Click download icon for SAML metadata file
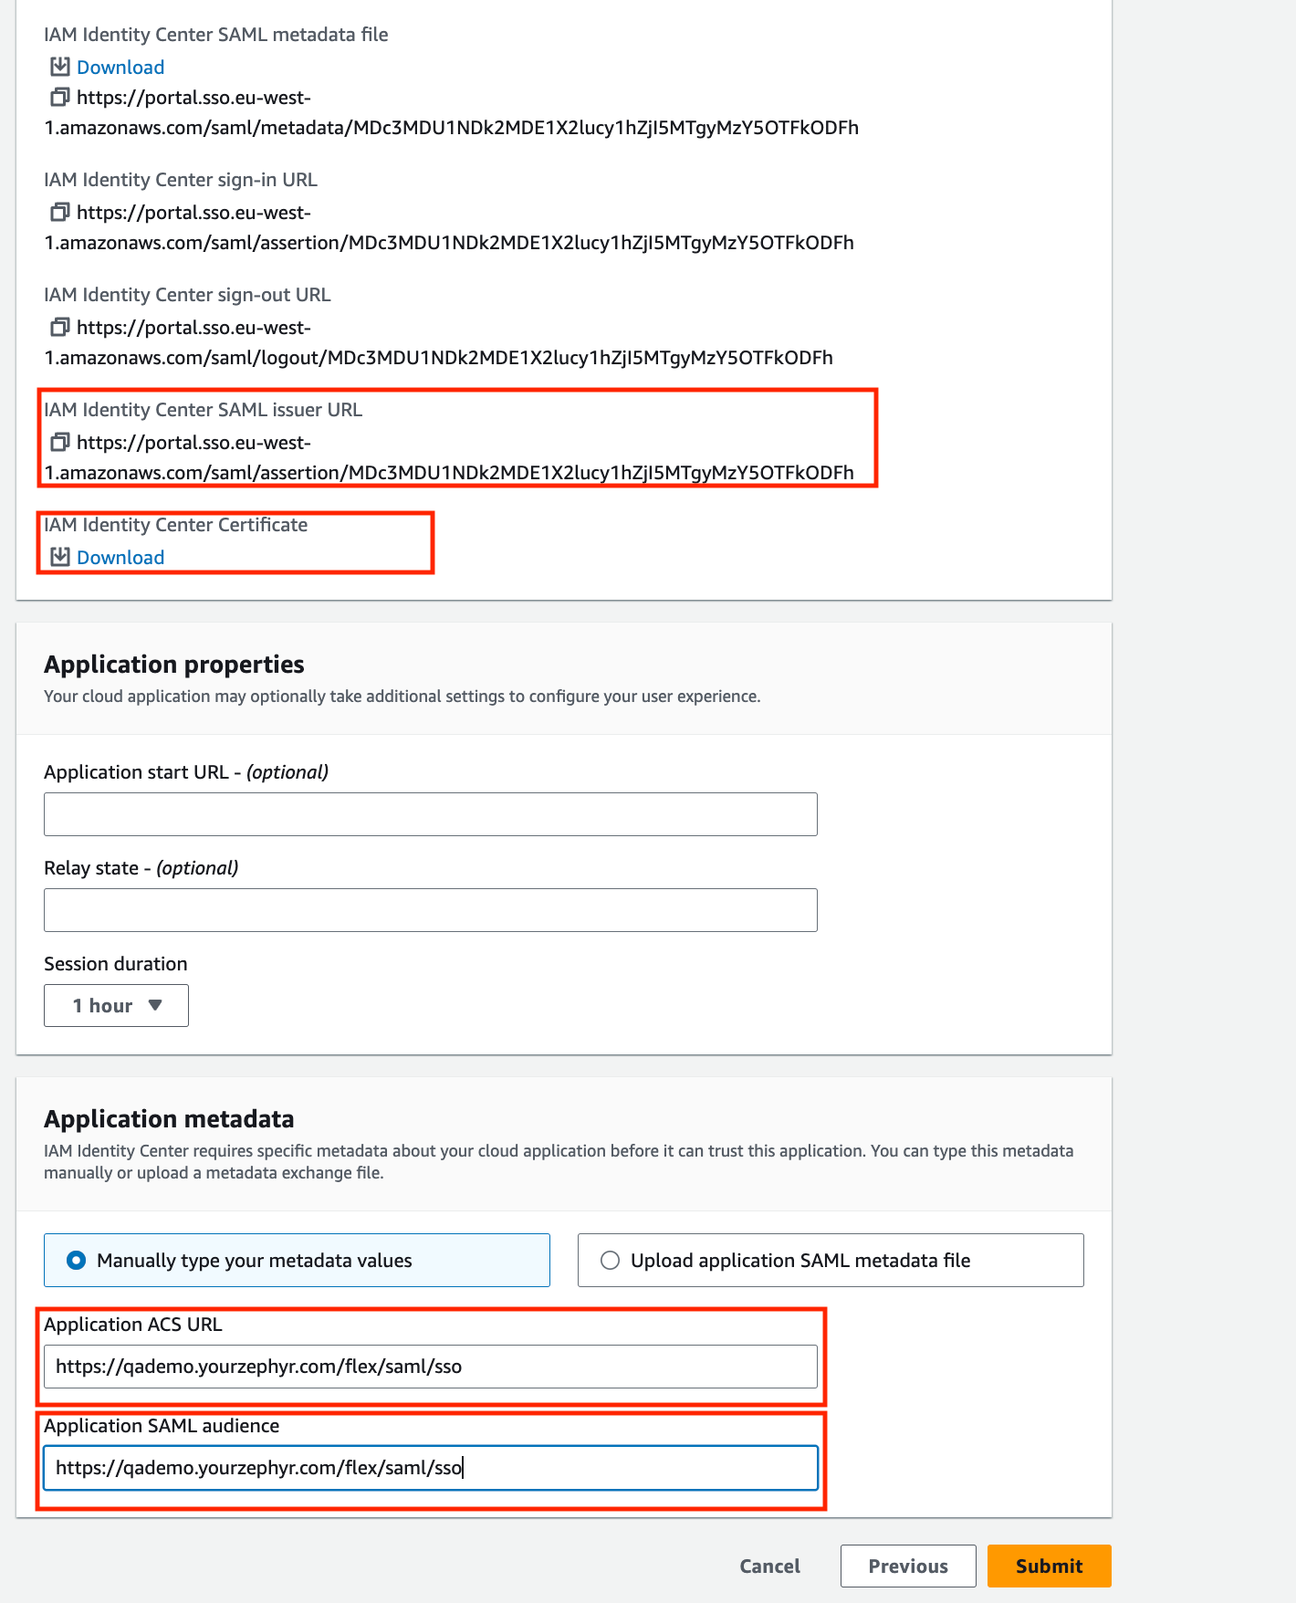Image resolution: width=1296 pixels, height=1603 pixels. pyautogui.click(x=60, y=67)
